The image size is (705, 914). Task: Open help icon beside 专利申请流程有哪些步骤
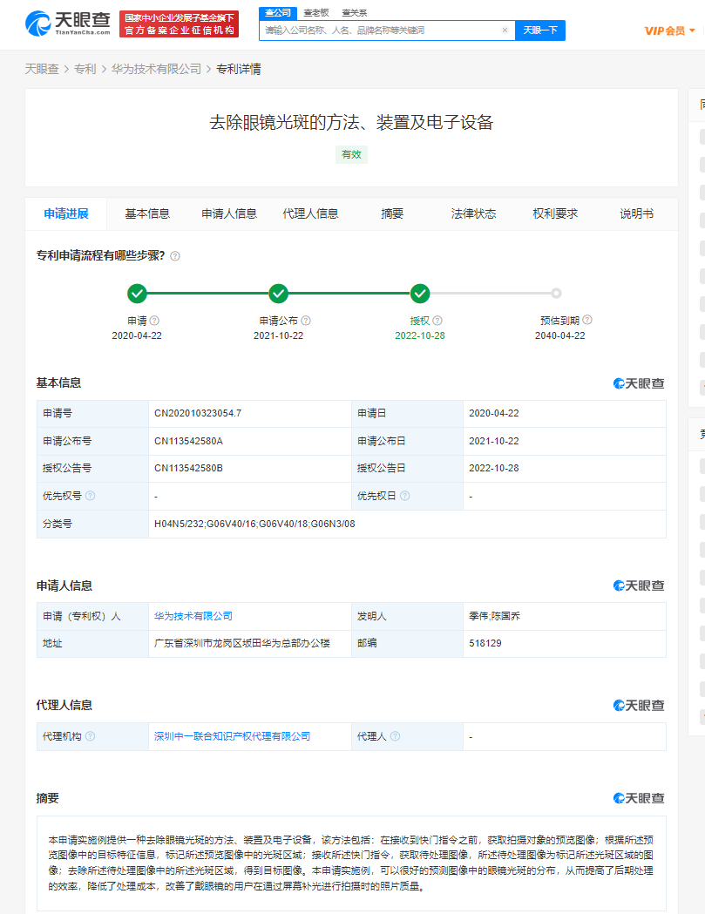coord(175,256)
